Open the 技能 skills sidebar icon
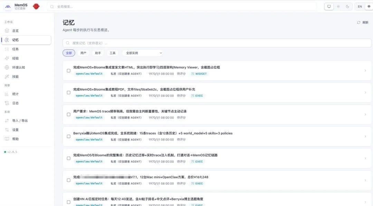The width and height of the screenshot is (373, 206). [x=7, y=76]
